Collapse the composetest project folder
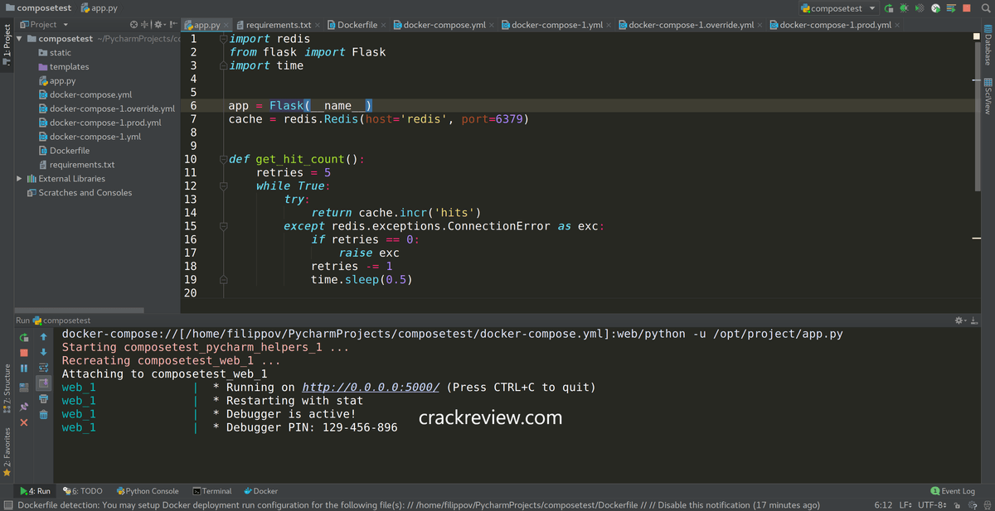995x511 pixels. pyautogui.click(x=19, y=38)
